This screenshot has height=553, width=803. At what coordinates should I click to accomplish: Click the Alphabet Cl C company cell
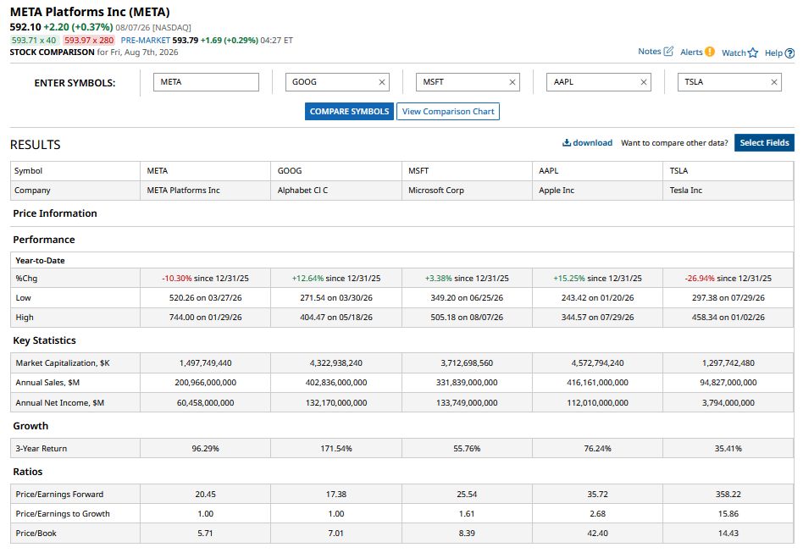pyautogui.click(x=336, y=190)
